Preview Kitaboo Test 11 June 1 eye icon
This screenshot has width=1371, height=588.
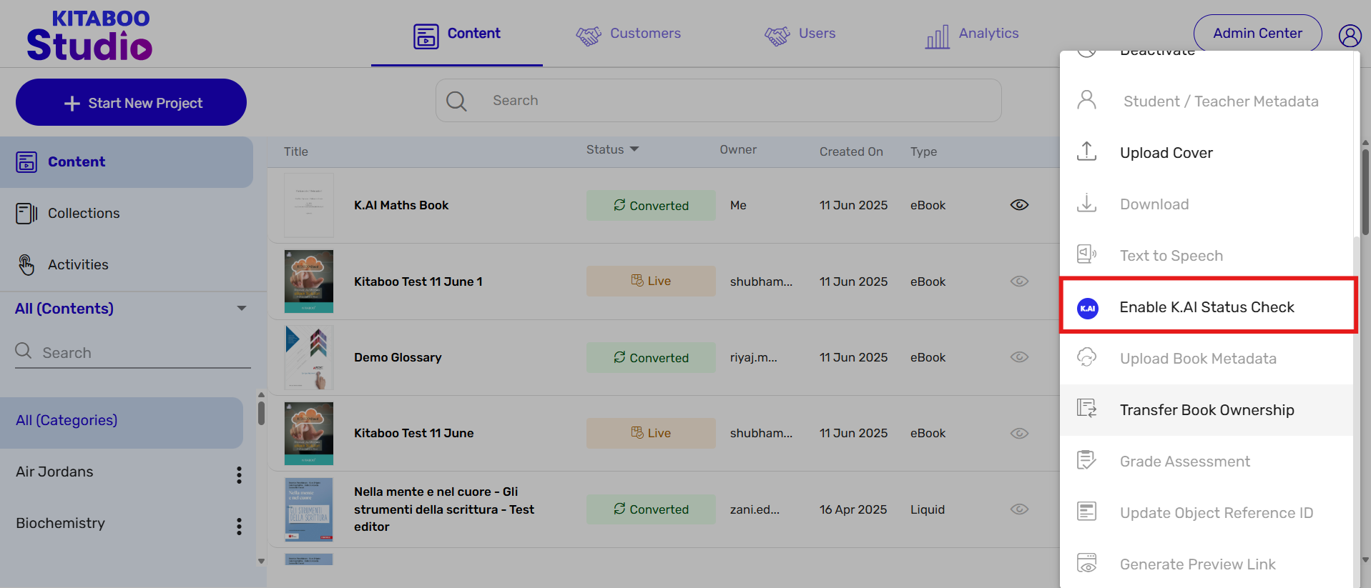1019,281
